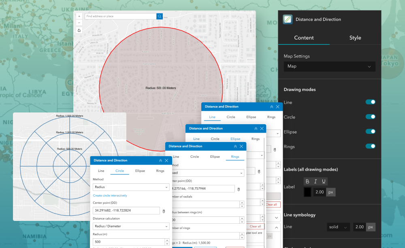This screenshot has width=405, height=248.
Task: Switch to the Content tab
Action: pos(304,38)
